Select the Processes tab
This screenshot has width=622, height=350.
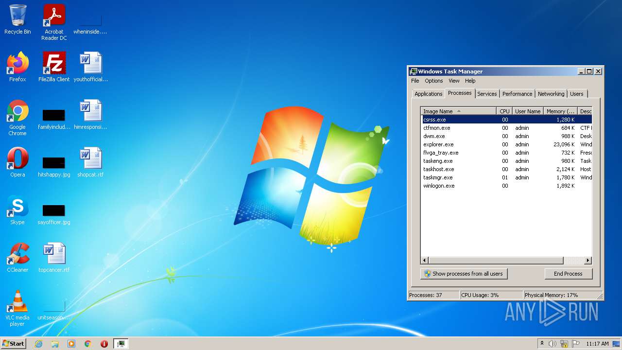pyautogui.click(x=460, y=93)
